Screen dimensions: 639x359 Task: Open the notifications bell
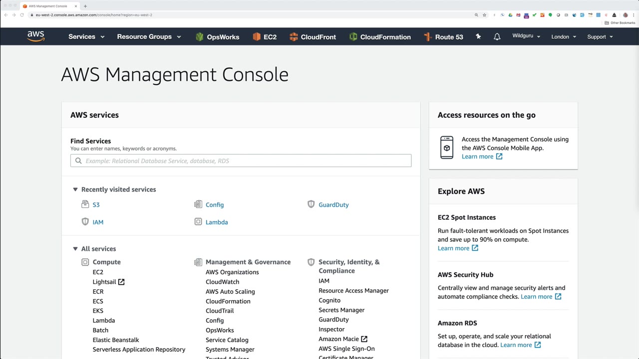pyautogui.click(x=497, y=37)
